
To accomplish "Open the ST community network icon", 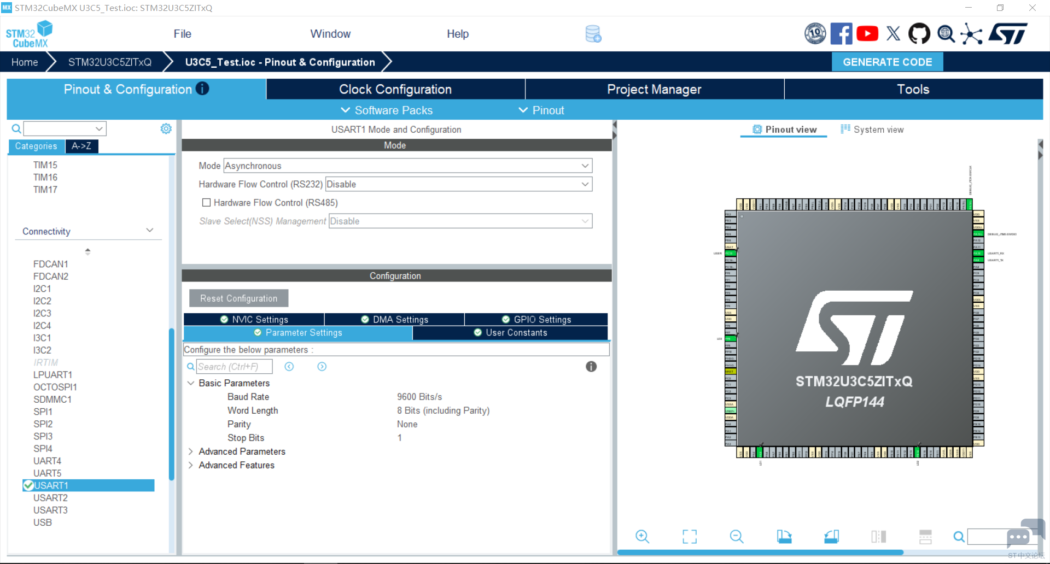I will tap(972, 34).
